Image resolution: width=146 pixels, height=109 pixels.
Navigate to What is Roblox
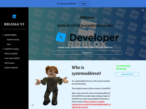[x=11, y=54]
